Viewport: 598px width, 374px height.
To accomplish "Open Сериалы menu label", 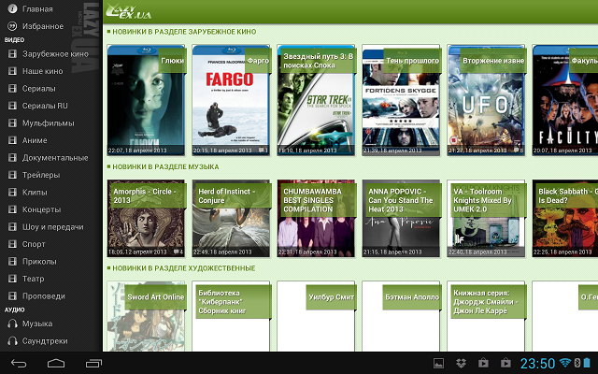I will (x=39, y=89).
